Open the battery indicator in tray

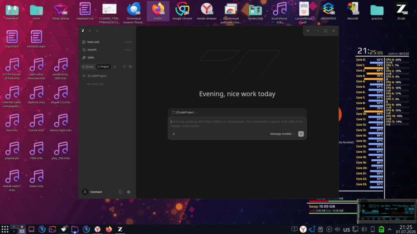click(381, 229)
